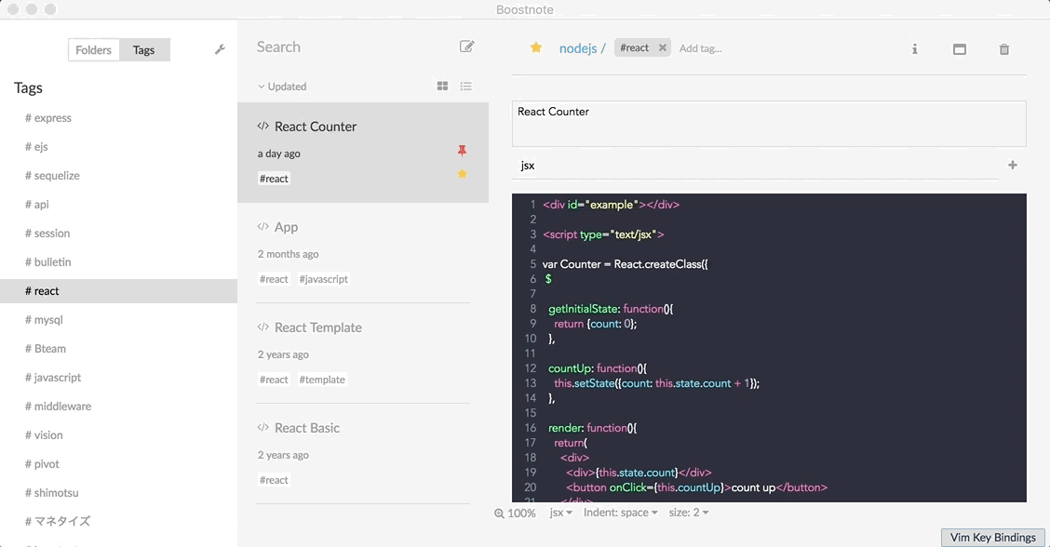The width and height of the screenshot is (1050, 547).
Task: Switch to the Folders tab
Action: pyautogui.click(x=93, y=50)
